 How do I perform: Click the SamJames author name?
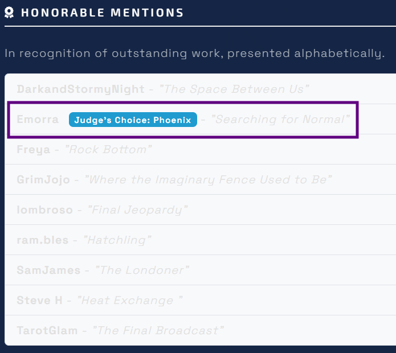(48, 270)
